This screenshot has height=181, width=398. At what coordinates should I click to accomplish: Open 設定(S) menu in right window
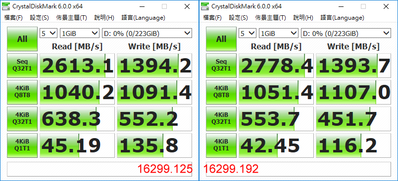238,18
